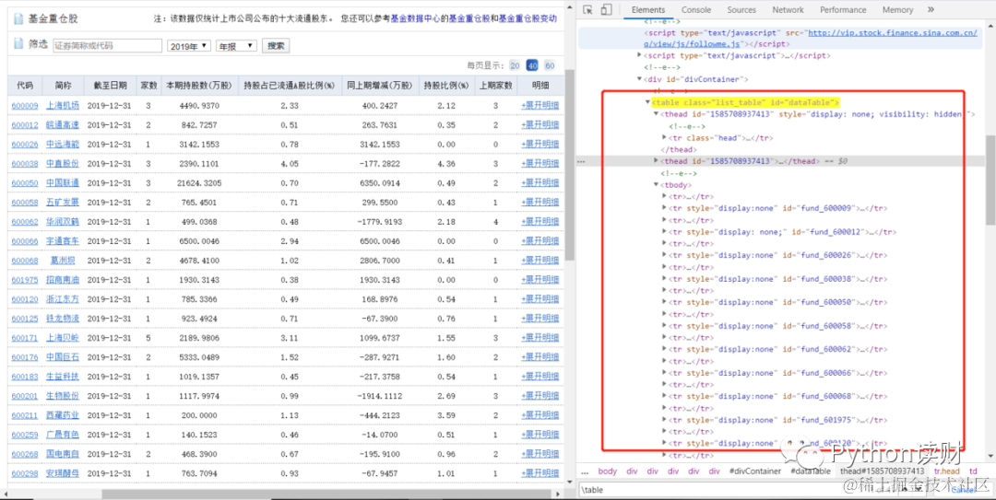This screenshot has width=996, height=500.
Task: Show 20 rows per page
Action: point(515,66)
